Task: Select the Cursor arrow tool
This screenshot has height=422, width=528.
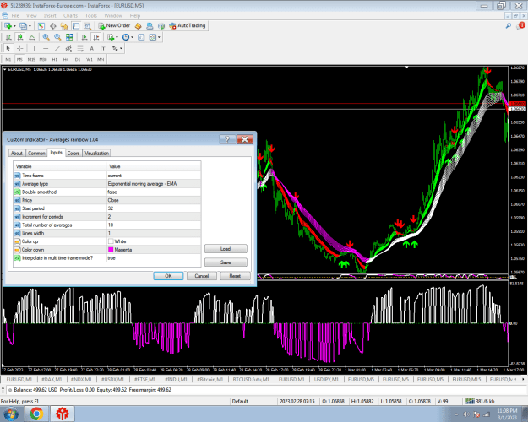Action: pyautogui.click(x=8, y=48)
